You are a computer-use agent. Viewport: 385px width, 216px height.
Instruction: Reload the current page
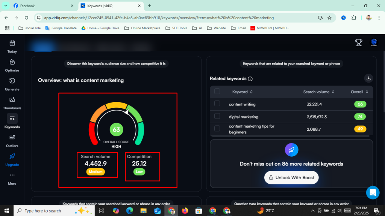click(x=27, y=18)
